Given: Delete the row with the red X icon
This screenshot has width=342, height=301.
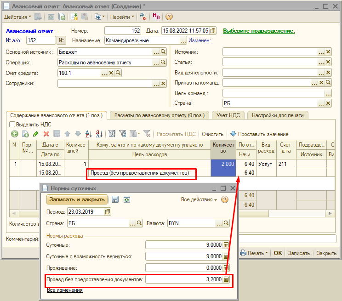Looking at the screenshot, I should click(46, 134).
